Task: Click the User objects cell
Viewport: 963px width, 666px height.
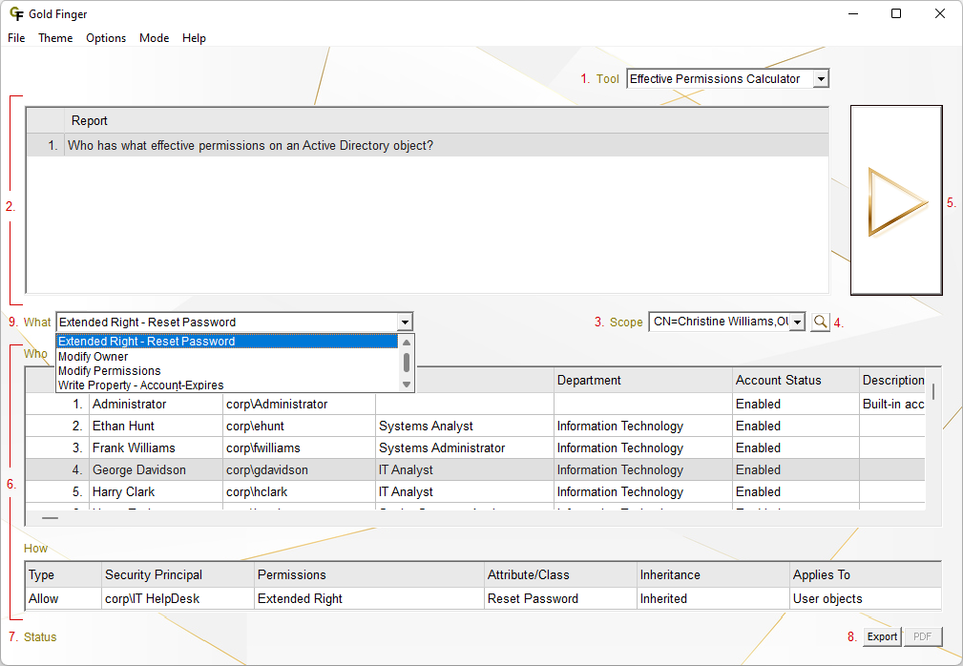Action: coord(866,598)
